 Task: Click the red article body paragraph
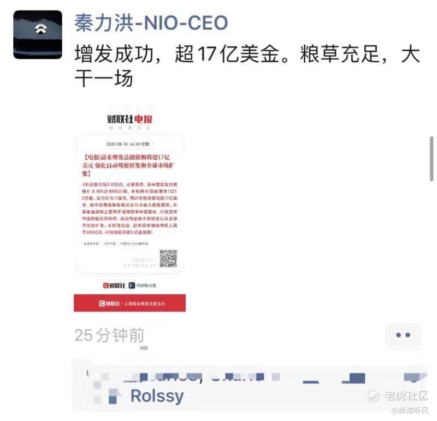point(129,208)
